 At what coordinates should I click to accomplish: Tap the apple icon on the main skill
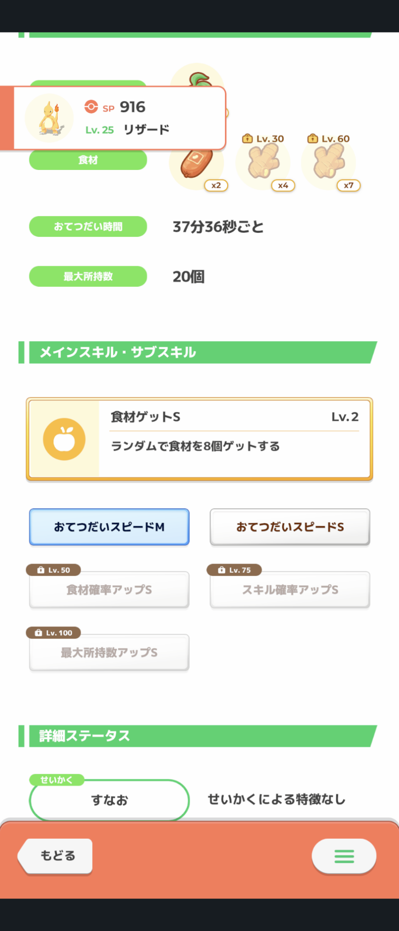pyautogui.click(x=64, y=439)
